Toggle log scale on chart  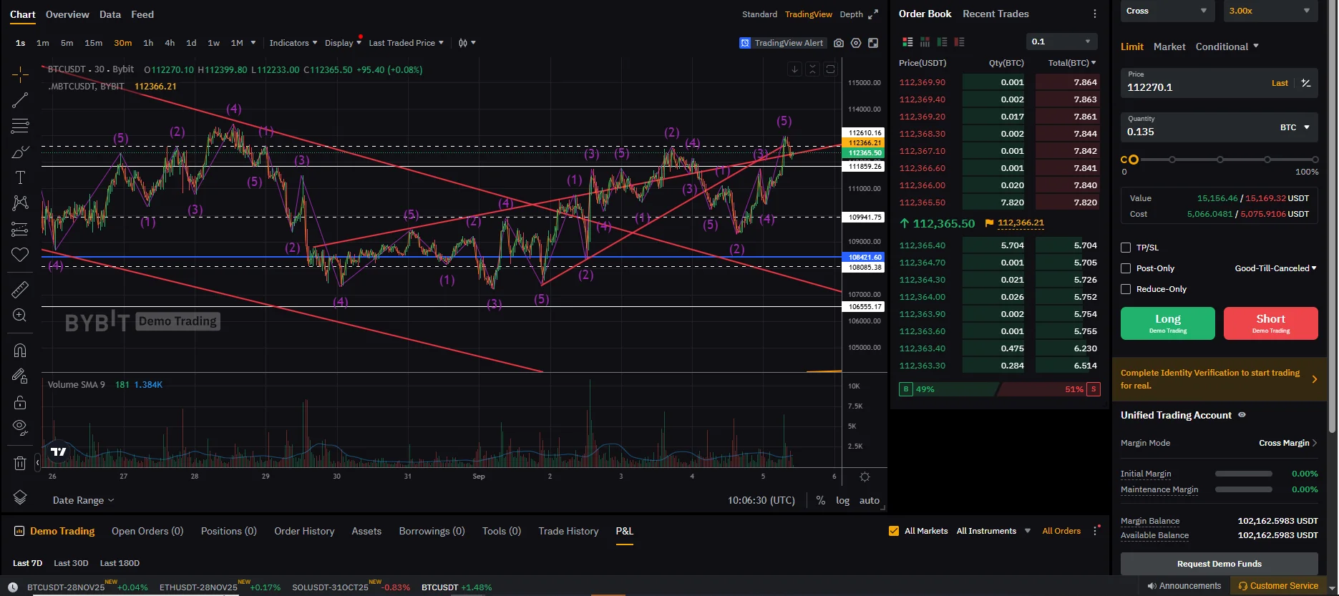click(843, 500)
